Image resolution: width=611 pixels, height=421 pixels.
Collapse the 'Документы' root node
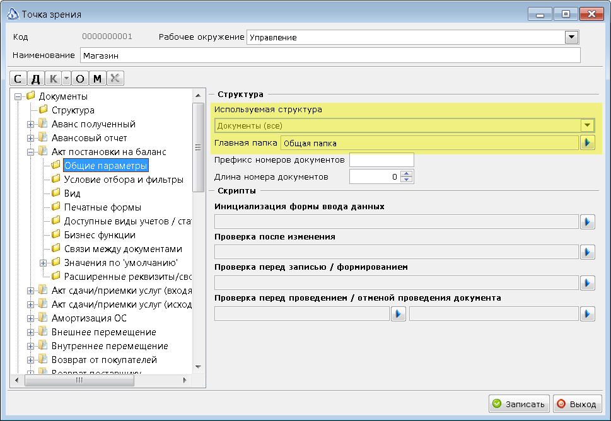pos(18,96)
